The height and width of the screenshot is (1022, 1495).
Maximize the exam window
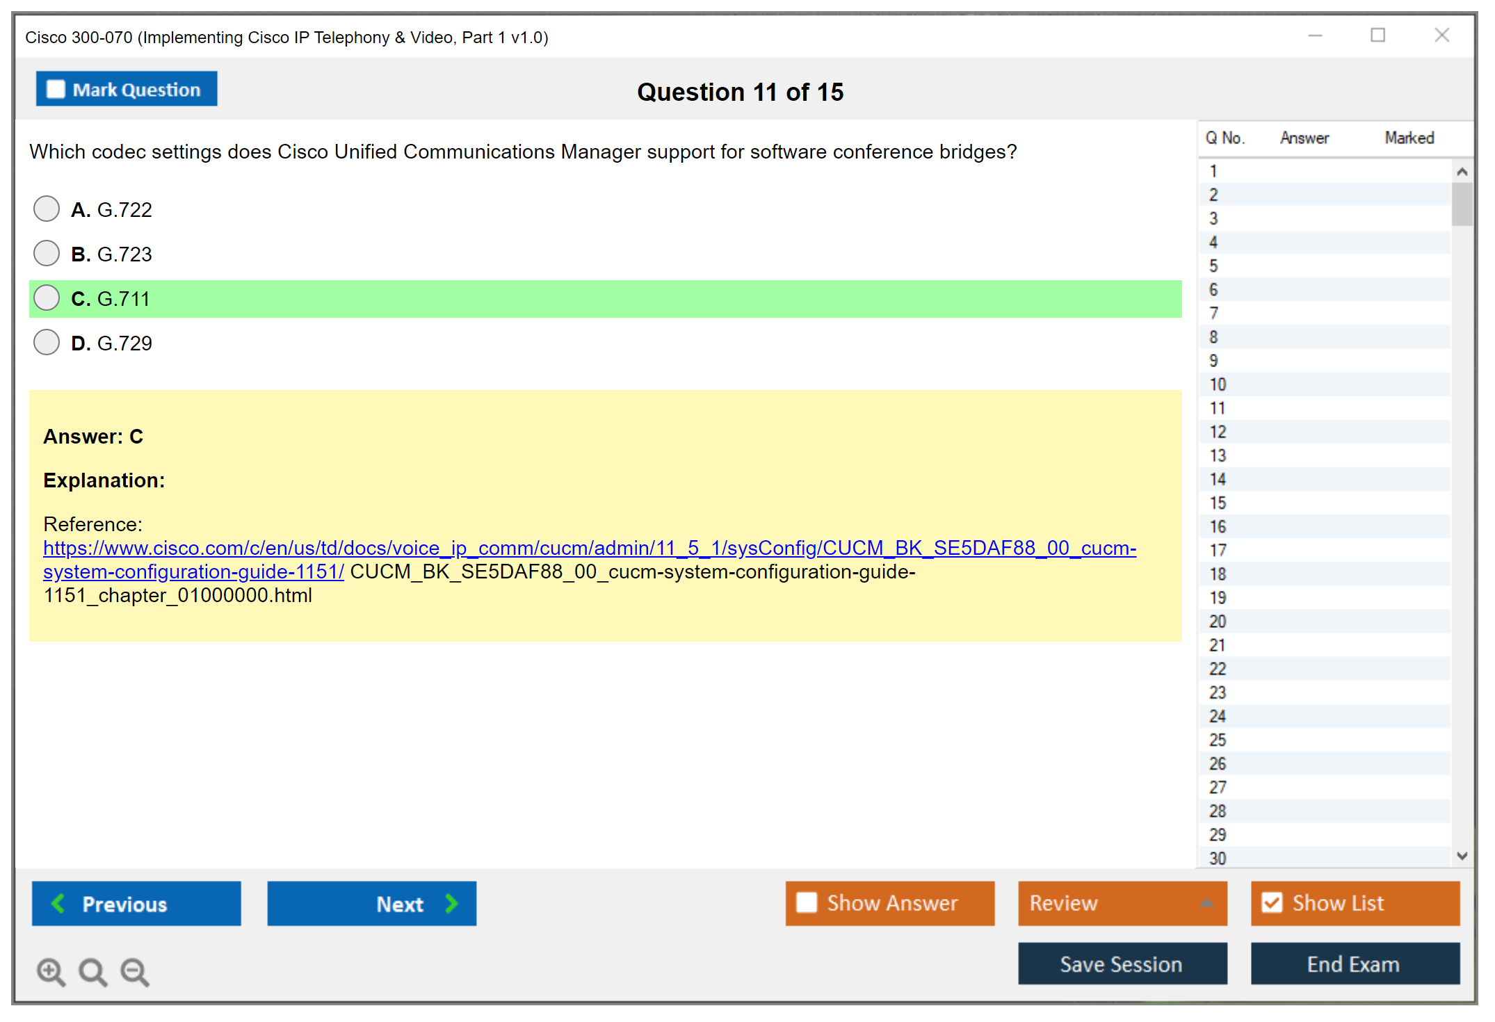coord(1377,35)
